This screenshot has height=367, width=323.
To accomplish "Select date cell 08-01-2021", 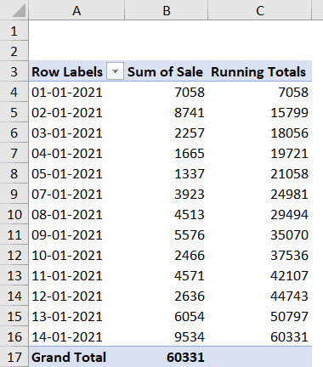I will point(76,214).
